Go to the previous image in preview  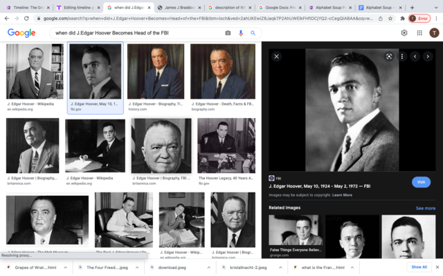[415, 57]
